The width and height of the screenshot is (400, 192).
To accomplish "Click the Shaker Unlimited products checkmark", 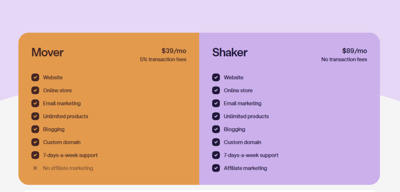I will pyautogui.click(x=216, y=116).
